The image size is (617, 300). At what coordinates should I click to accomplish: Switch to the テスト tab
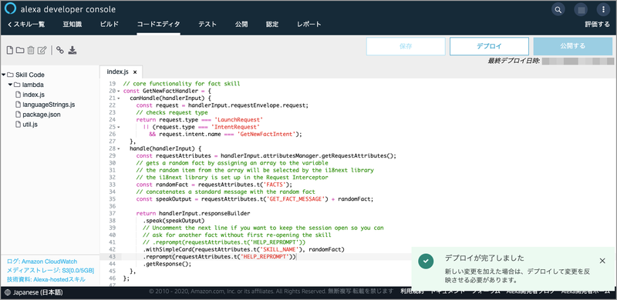coord(207,25)
